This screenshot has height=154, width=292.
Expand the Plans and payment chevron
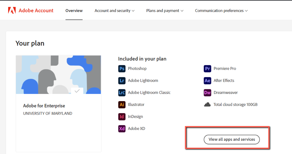pos(182,11)
